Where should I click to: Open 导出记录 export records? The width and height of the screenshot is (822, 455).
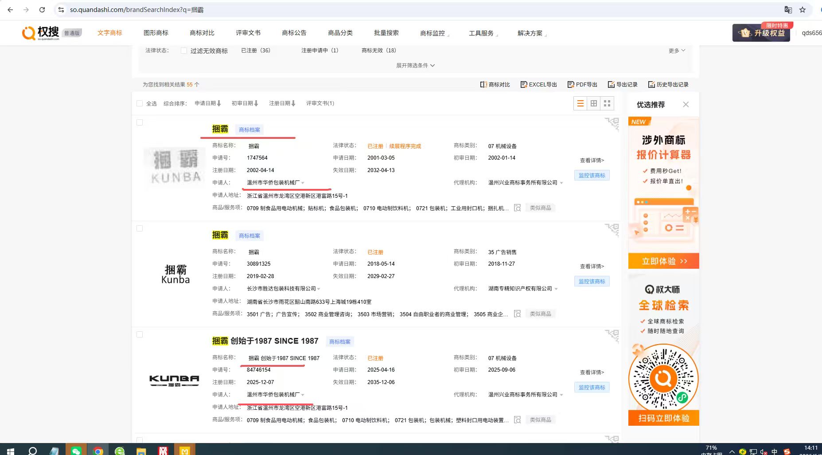point(623,84)
